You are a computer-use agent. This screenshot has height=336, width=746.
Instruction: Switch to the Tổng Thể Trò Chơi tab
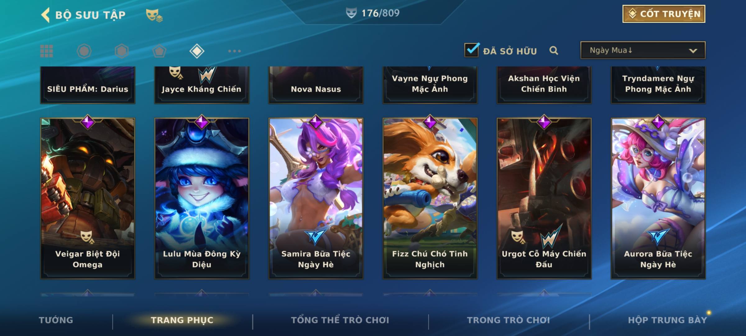point(340,320)
